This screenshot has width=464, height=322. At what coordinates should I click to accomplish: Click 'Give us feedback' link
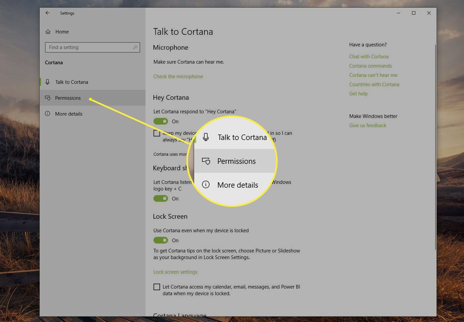pos(367,126)
